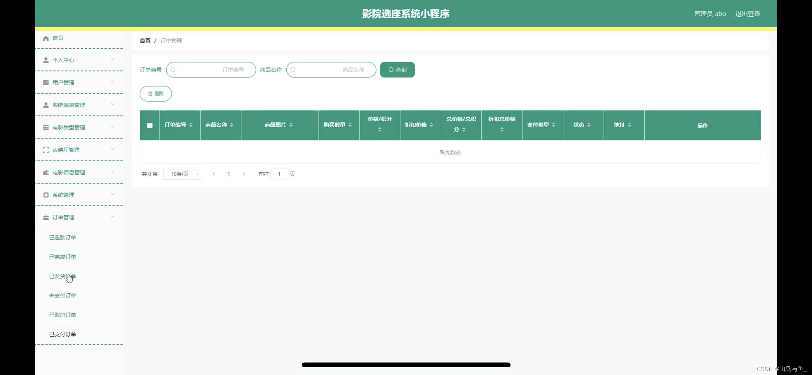Screen dimensions: 812x375
Task: Click 影院选座系统小程序 title
Action: pyautogui.click(x=406, y=14)
